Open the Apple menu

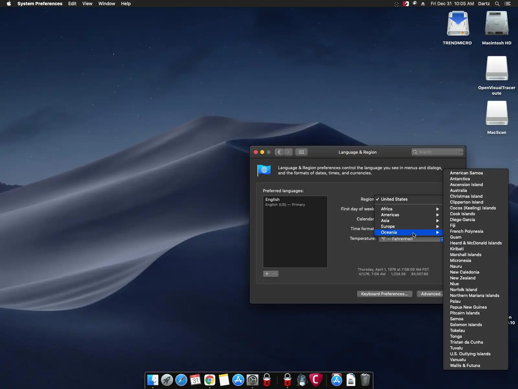pyautogui.click(x=9, y=4)
